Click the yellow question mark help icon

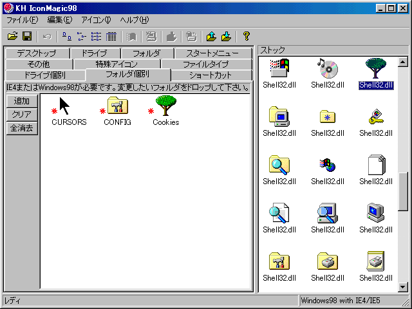tap(246, 36)
